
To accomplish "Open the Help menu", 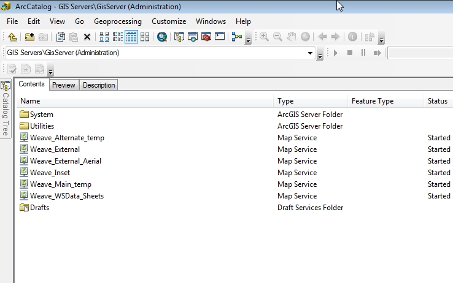I will [x=243, y=21].
